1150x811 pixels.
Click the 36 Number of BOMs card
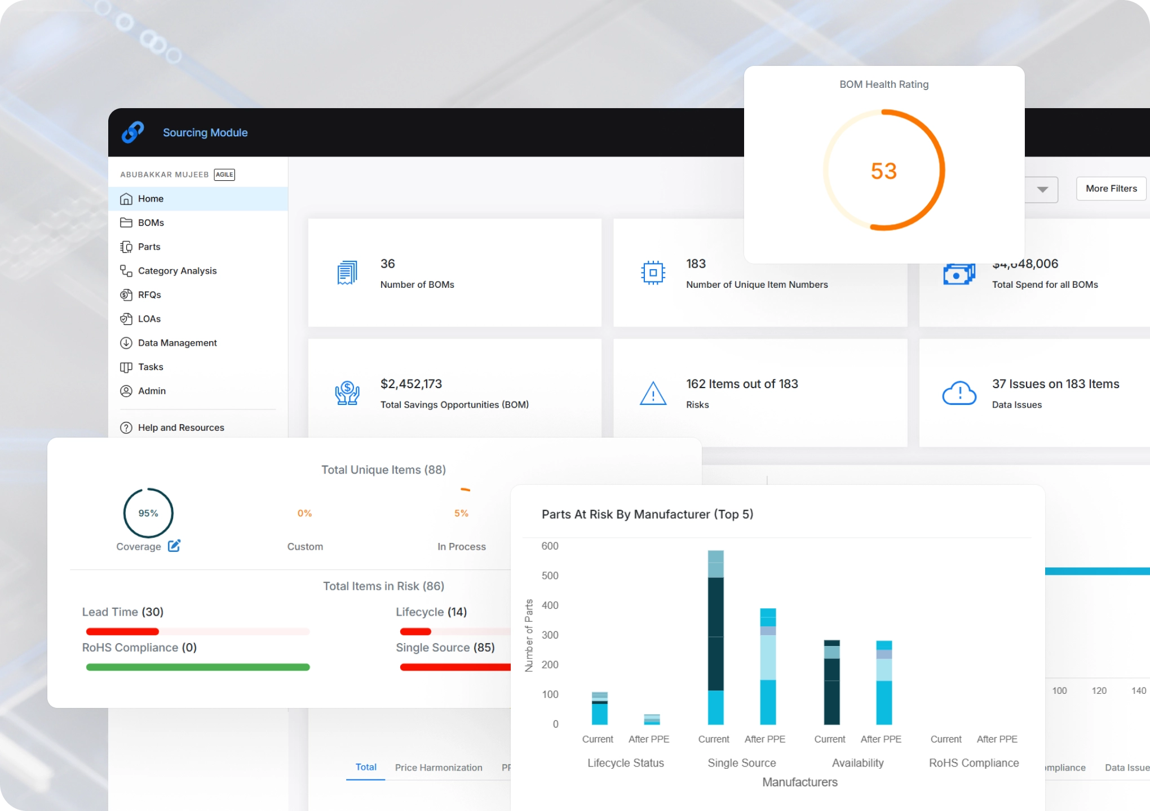(x=455, y=273)
